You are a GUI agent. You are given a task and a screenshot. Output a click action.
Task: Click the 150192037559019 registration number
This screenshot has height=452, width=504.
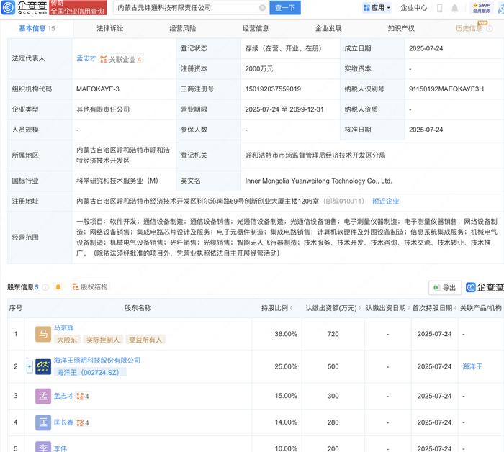[273, 89]
